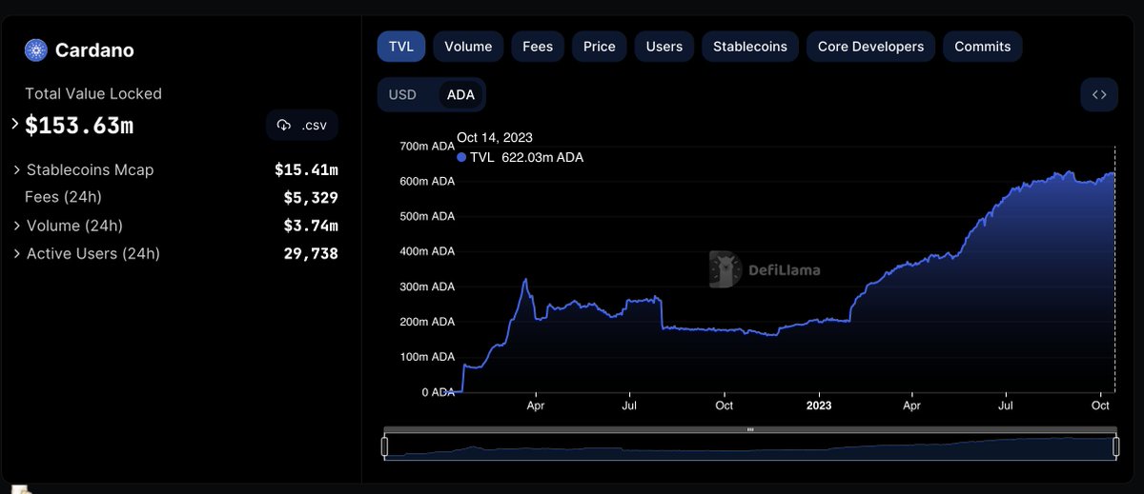1144x494 pixels.
Task: Click the $153.63m TVL value
Action: [79, 125]
